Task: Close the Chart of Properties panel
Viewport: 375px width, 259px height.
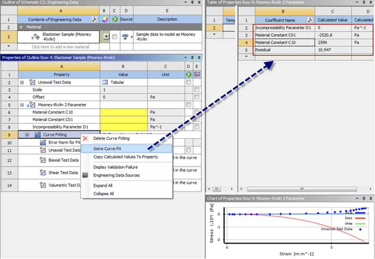Action: (x=371, y=198)
